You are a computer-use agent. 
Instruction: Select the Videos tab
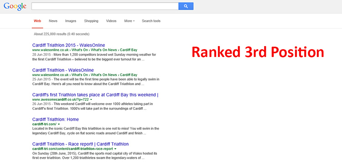click(111, 21)
